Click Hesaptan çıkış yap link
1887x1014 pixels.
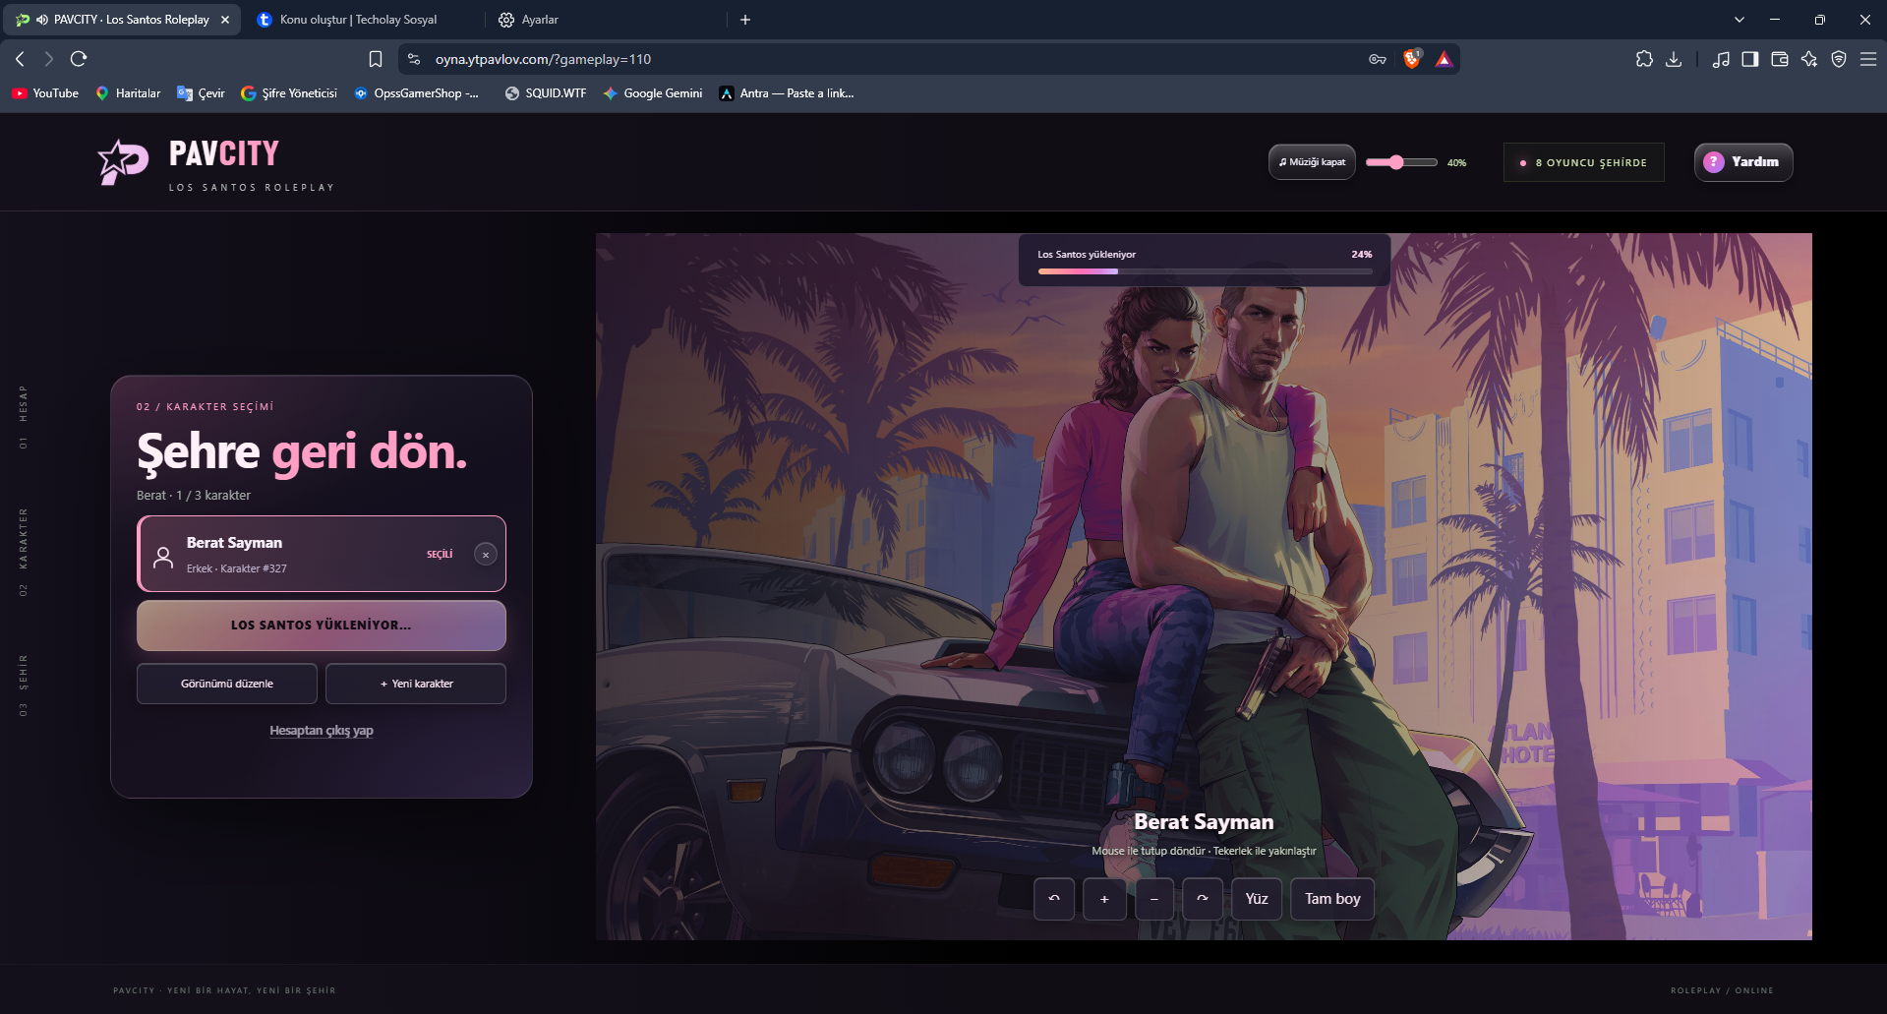[322, 731]
